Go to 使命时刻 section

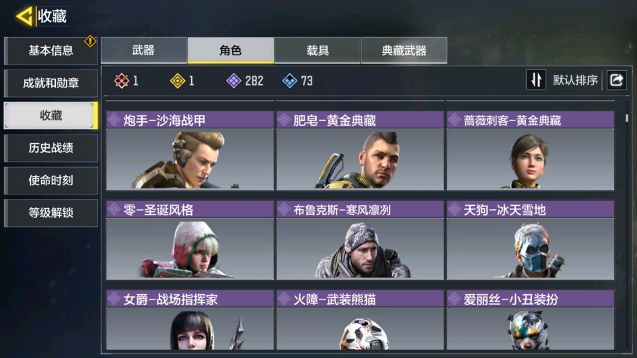click(51, 180)
